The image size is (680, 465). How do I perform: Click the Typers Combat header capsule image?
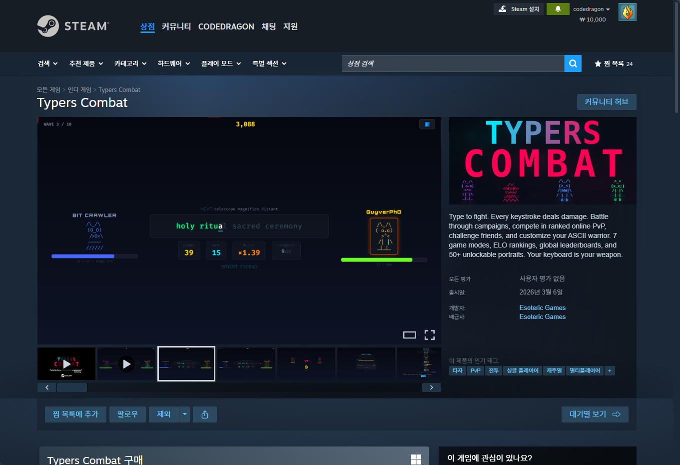543,160
